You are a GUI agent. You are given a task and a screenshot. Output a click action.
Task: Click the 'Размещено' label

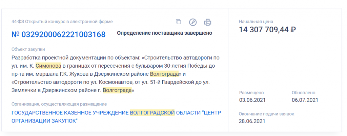tap(251, 93)
